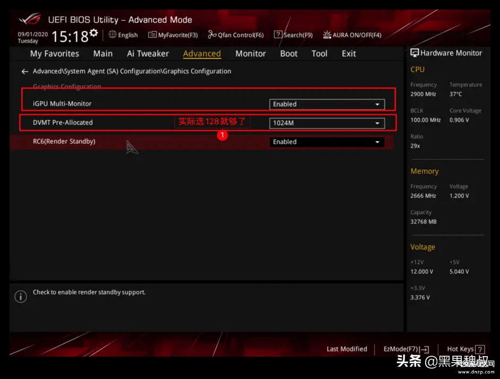Click the Hardware Monitor title

pos(451,53)
